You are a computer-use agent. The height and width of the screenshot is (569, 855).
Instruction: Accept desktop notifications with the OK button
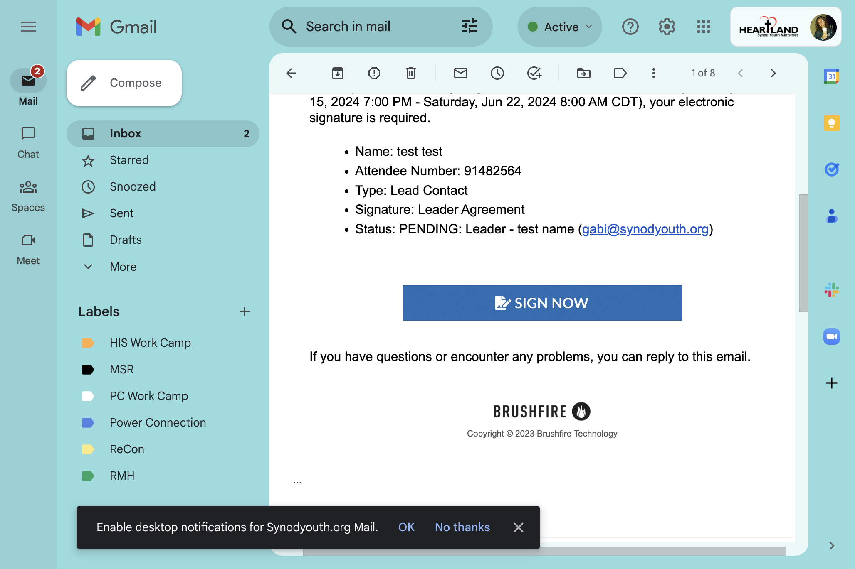tap(406, 527)
